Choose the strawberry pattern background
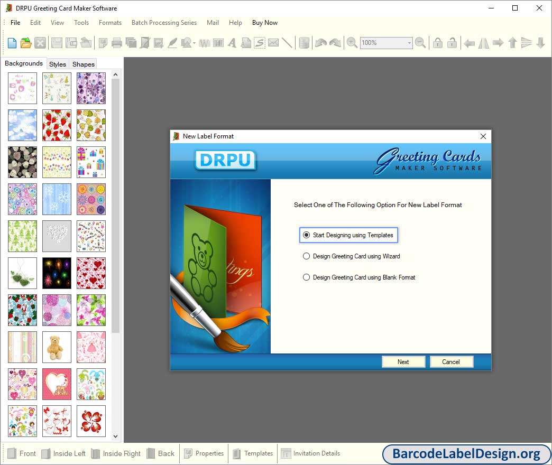The image size is (552, 465). pyautogui.click(x=57, y=125)
